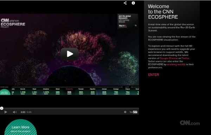The width and height of the screenshot is (211, 135).
Task: Click the small play button in control bar
Action: 6,112
